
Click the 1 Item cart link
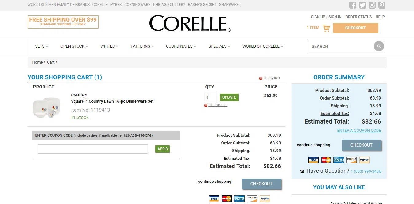click(313, 28)
